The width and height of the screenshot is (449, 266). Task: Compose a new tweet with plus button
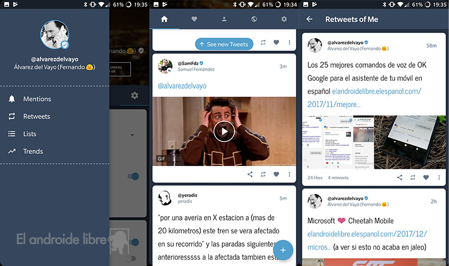click(x=283, y=250)
